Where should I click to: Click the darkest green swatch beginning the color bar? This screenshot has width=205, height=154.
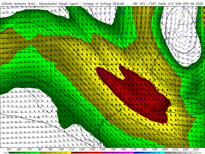click(x=12, y=153)
